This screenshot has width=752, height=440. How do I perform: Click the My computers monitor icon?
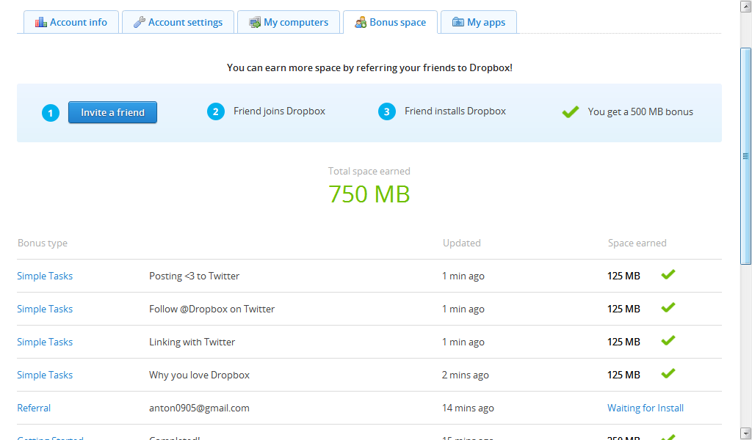tap(255, 22)
